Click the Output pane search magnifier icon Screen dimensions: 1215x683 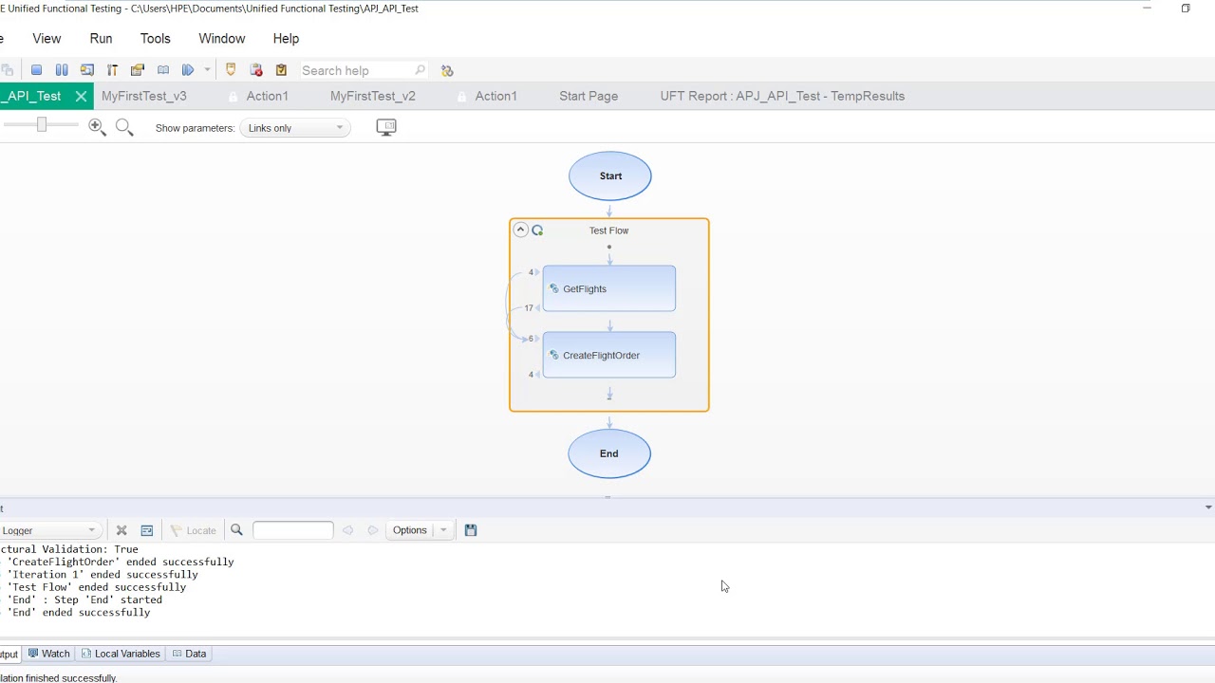point(237,530)
